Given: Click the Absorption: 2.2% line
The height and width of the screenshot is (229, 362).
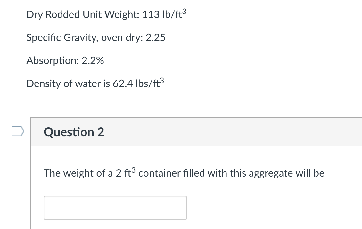Looking at the screenshot, I should pyautogui.click(x=65, y=60).
